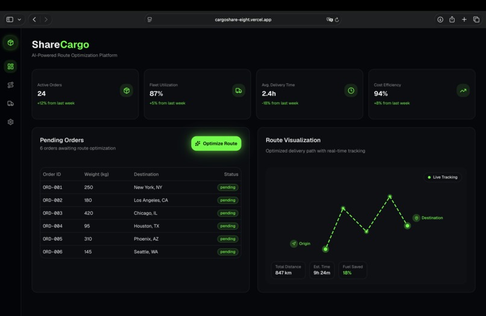Image resolution: width=486 pixels, height=316 pixels.
Task: Click the pending badge for Los Angeles, CA
Action: (228, 200)
